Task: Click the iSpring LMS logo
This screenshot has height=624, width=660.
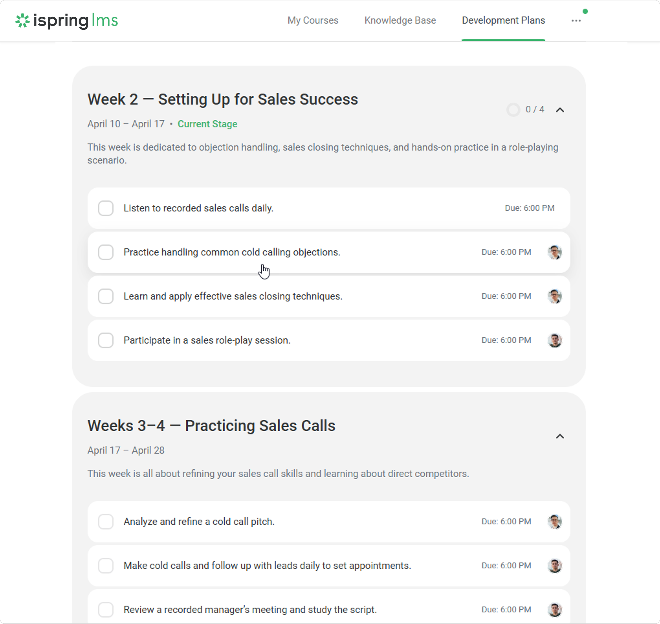Action: pyautogui.click(x=66, y=21)
